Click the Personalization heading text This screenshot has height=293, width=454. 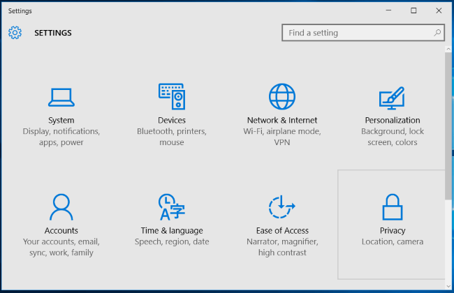pos(393,120)
